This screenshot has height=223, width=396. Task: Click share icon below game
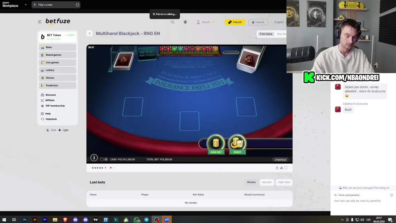coord(277,168)
